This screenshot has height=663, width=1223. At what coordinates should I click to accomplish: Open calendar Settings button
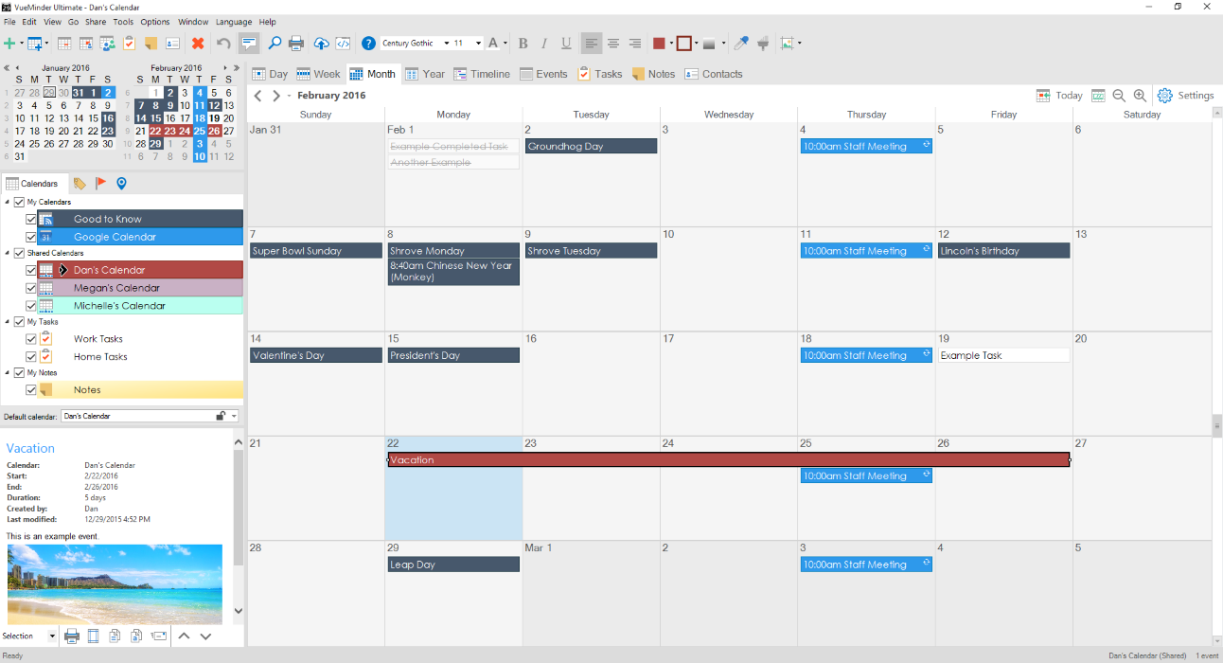[x=1185, y=96]
